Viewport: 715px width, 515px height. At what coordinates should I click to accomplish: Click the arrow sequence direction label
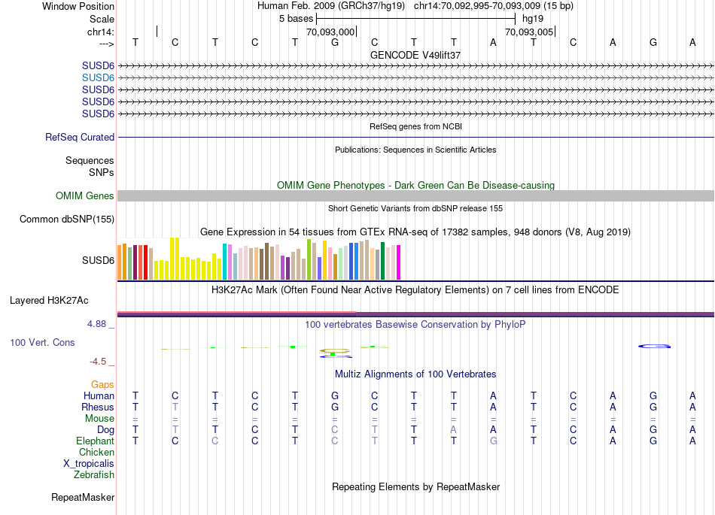(x=107, y=44)
